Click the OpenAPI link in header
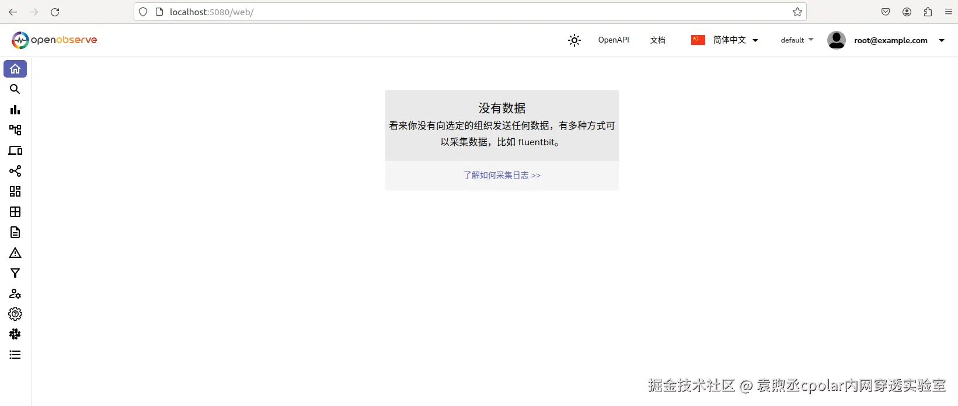 (x=614, y=40)
